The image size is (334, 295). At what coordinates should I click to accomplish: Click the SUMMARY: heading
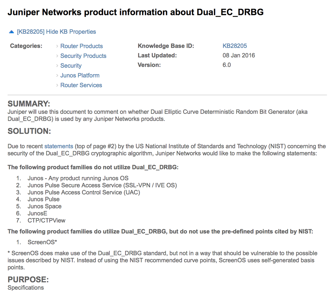point(29,104)
